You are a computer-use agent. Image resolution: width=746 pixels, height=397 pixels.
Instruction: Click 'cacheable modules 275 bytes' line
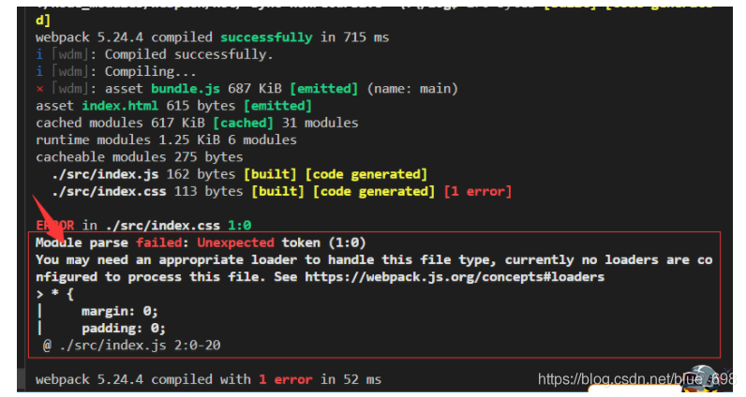coord(140,157)
